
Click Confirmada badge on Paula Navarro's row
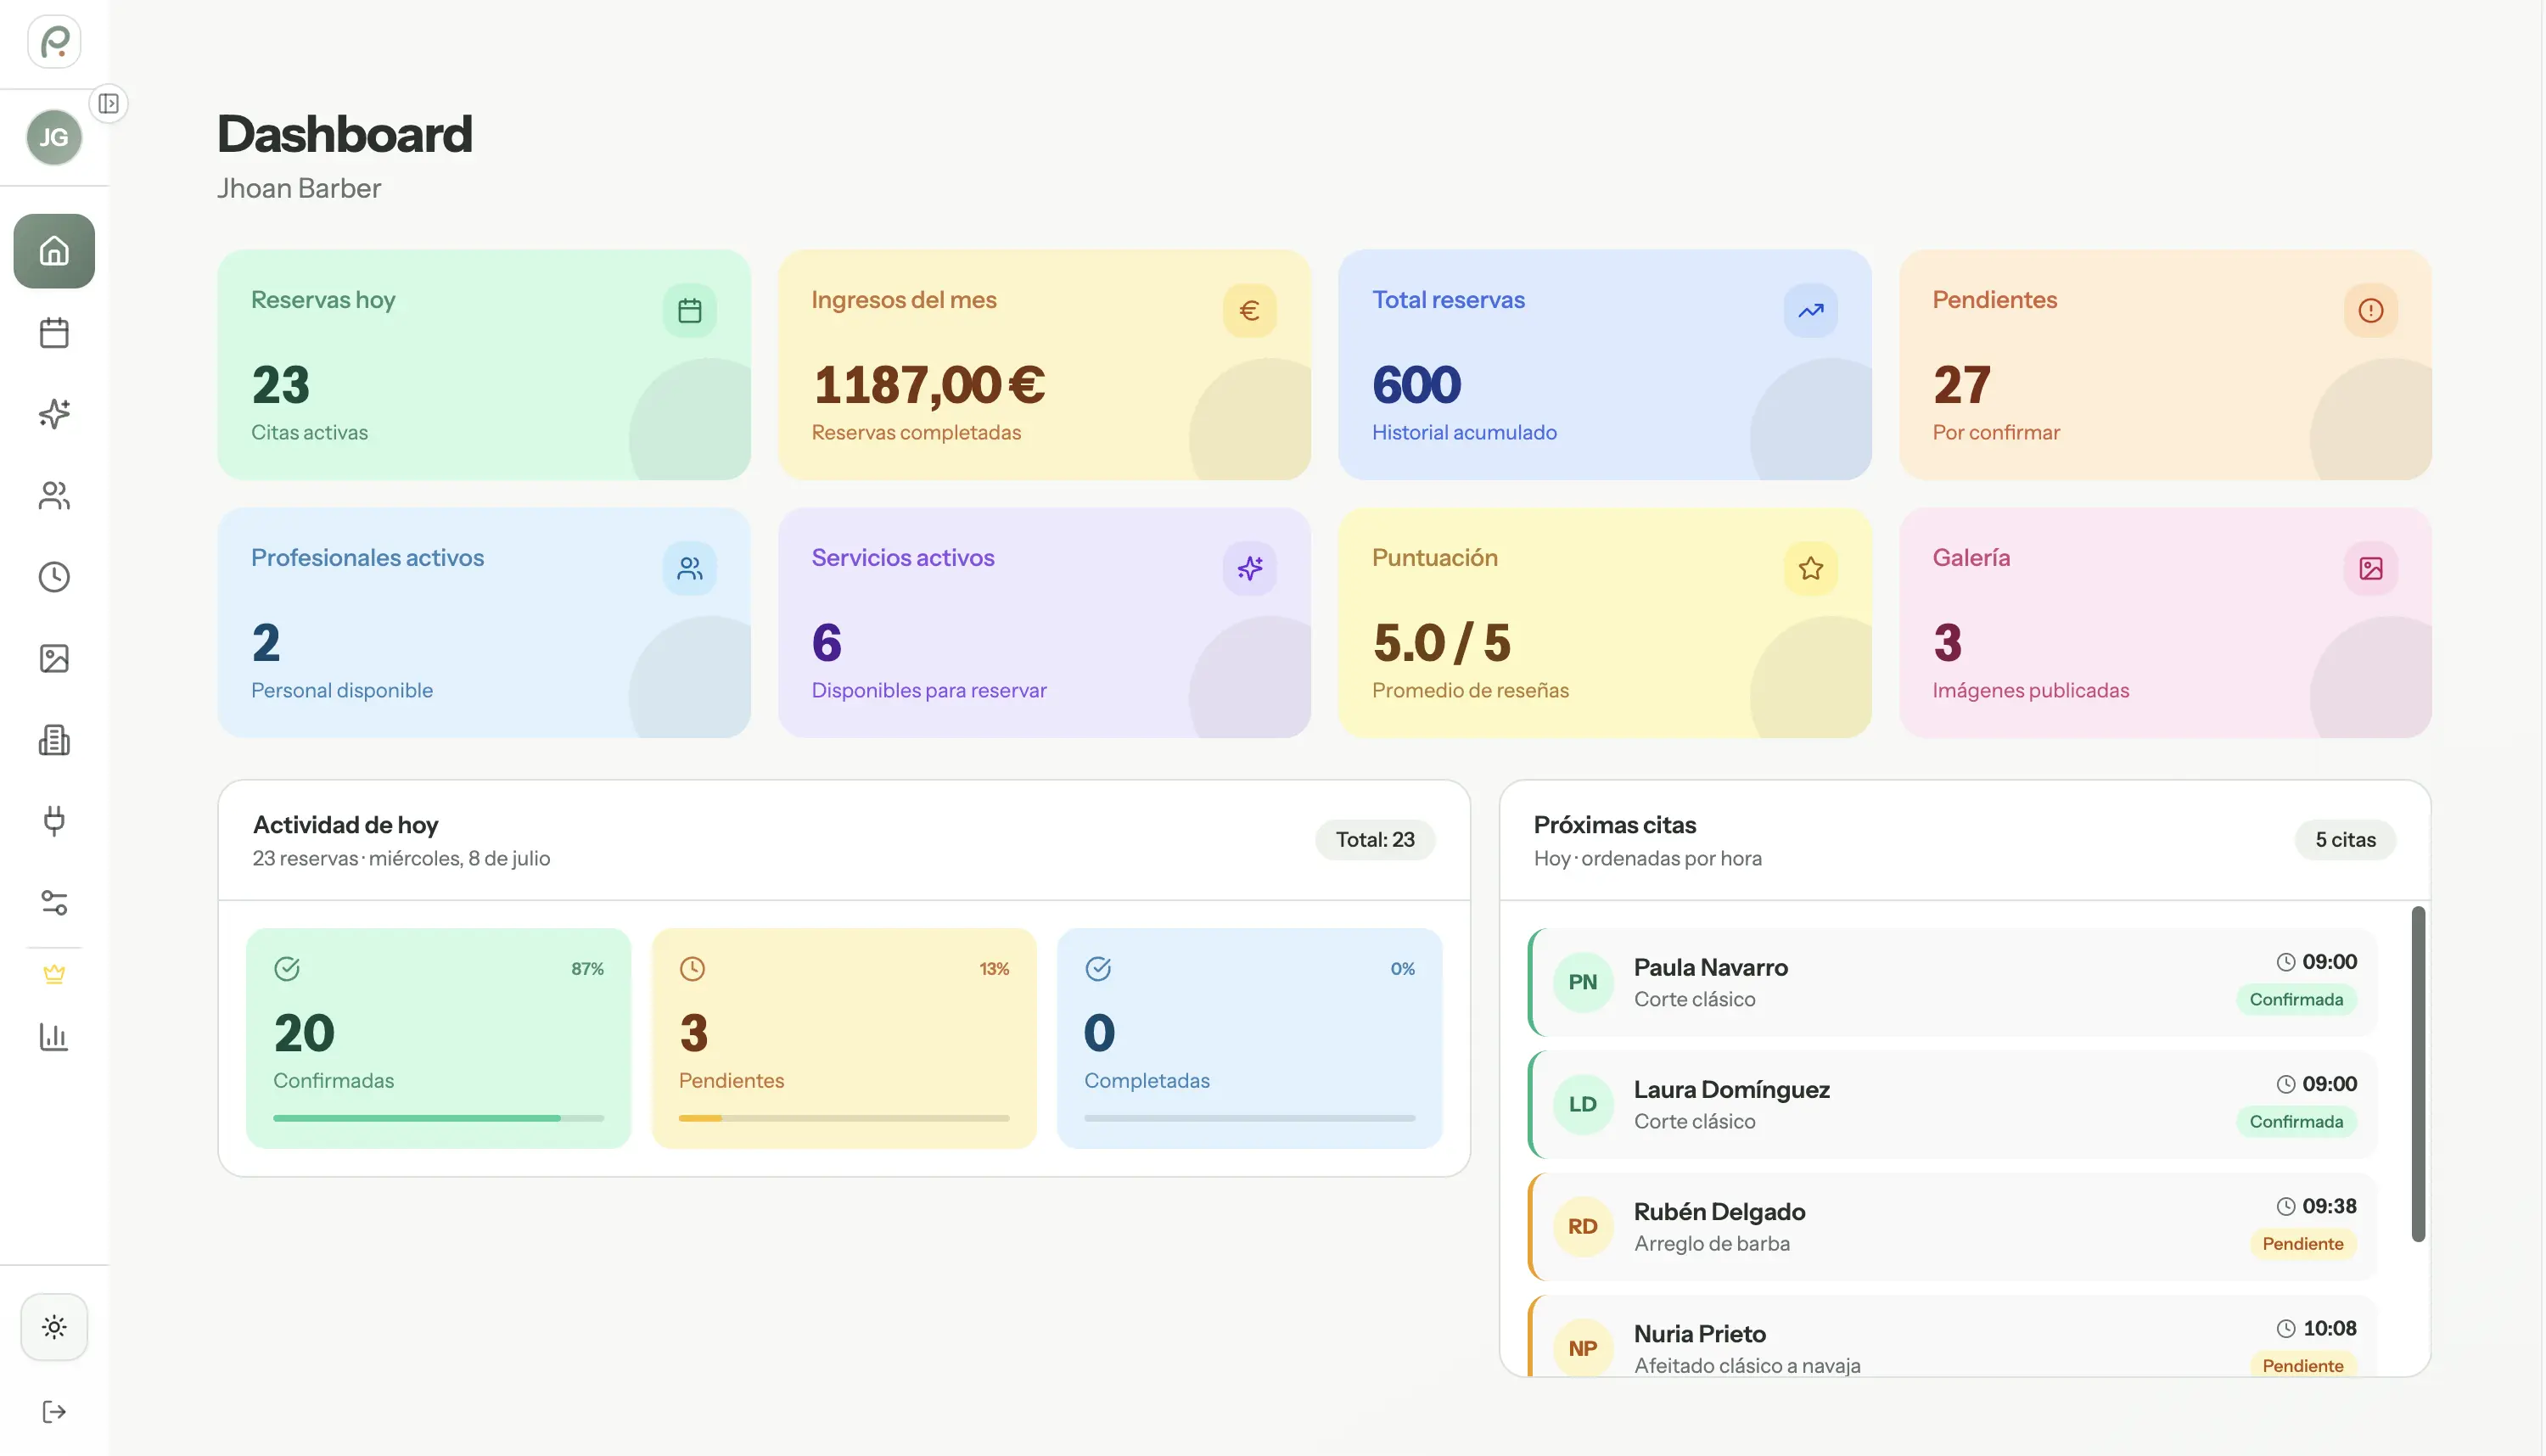pos(2296,1000)
